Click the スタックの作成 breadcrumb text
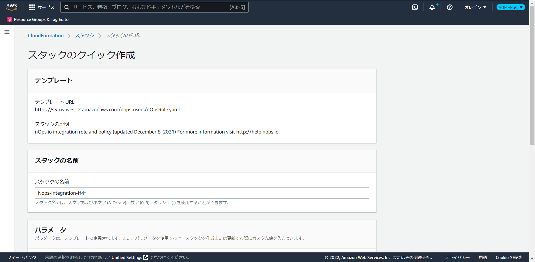The image size is (535, 262). pos(122,36)
